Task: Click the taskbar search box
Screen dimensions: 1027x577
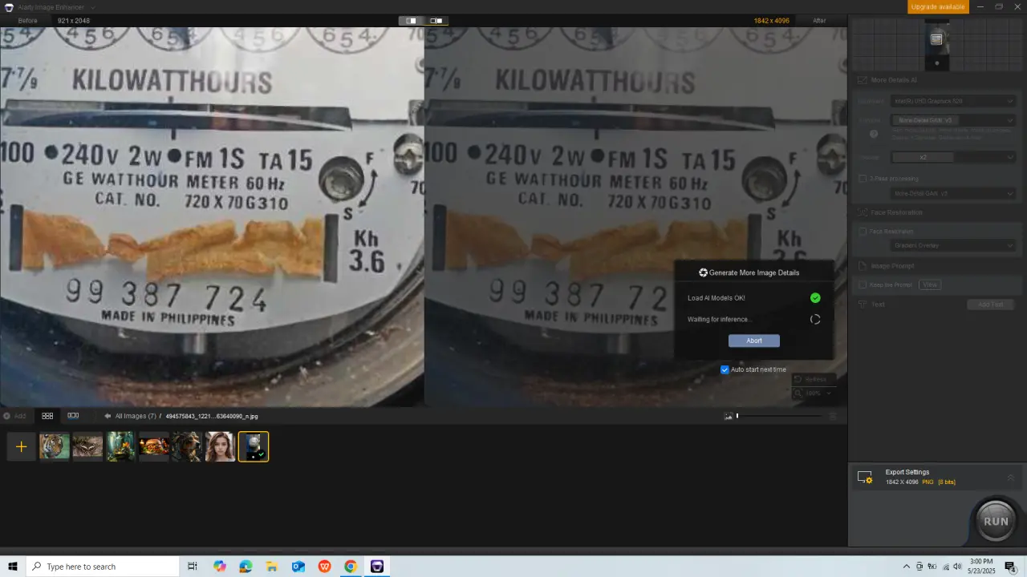Action: pyautogui.click(x=103, y=567)
